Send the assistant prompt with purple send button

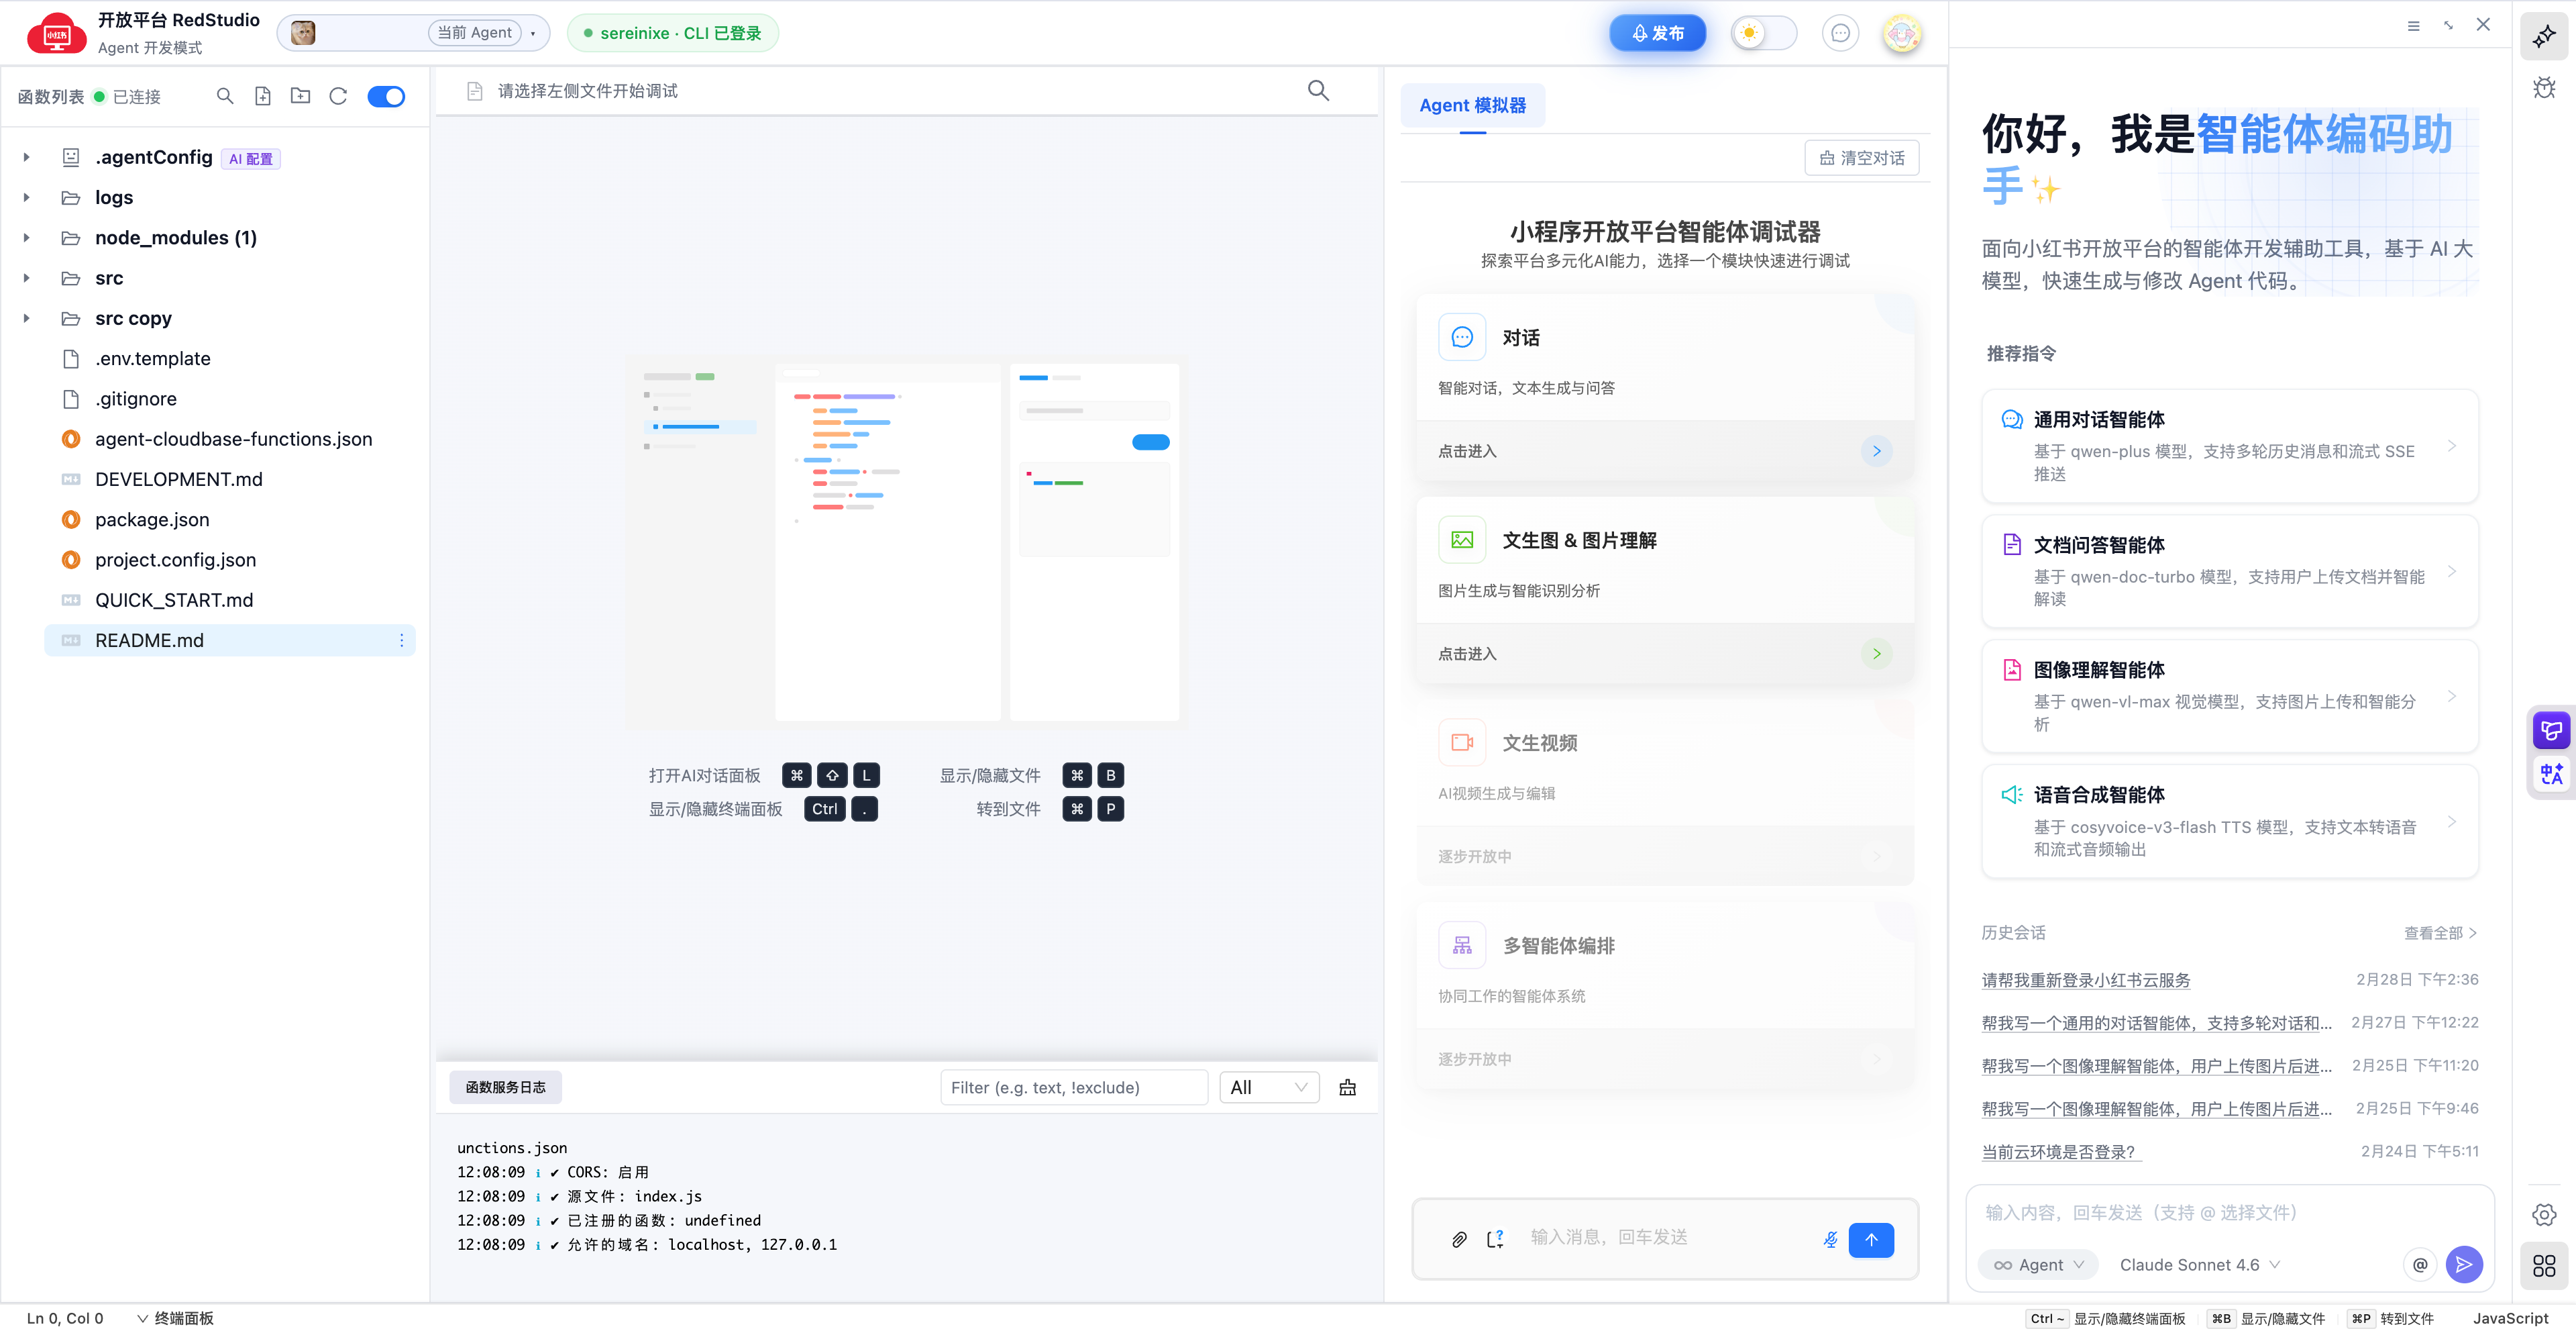point(2464,1265)
